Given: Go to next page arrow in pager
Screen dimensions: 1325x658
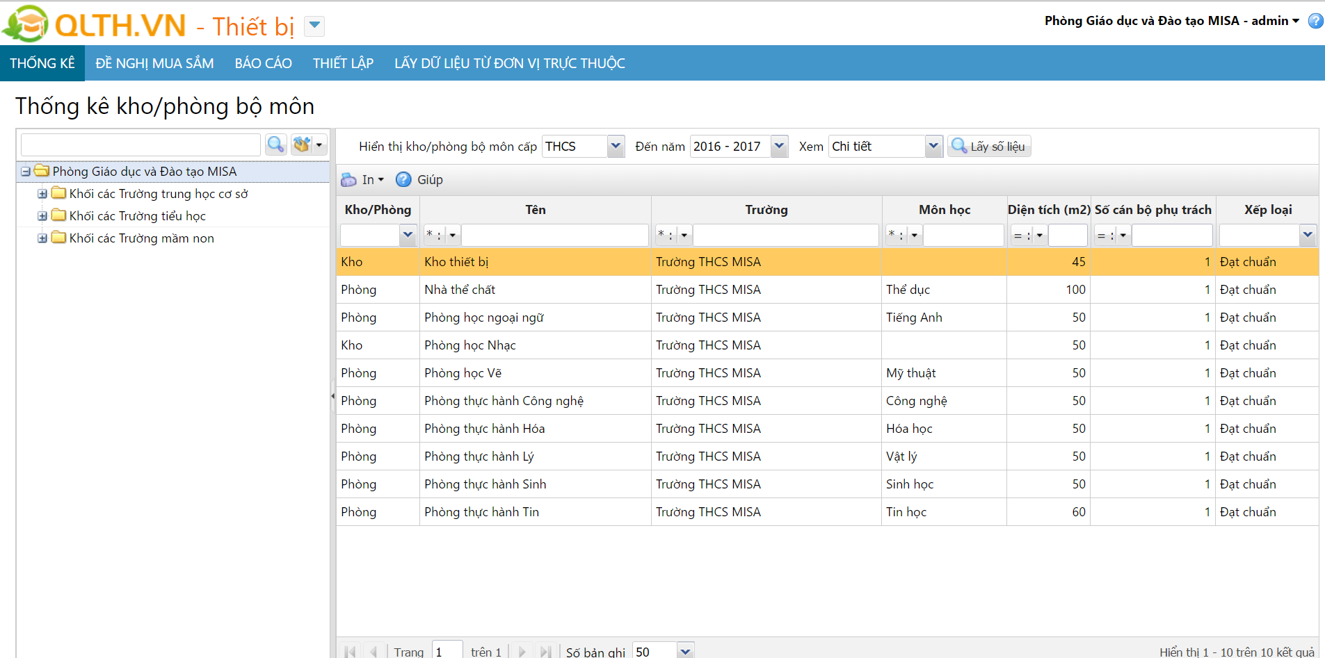Looking at the screenshot, I should click(522, 652).
